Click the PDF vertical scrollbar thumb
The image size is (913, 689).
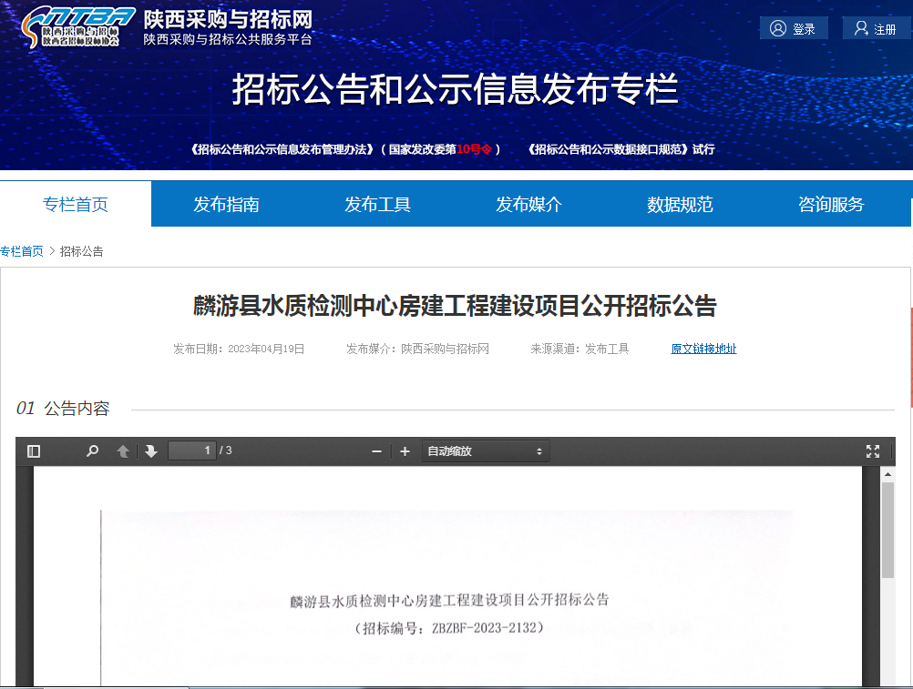[x=887, y=530]
